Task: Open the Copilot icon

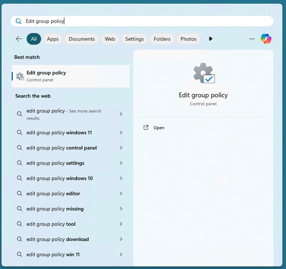Action: pos(266,39)
